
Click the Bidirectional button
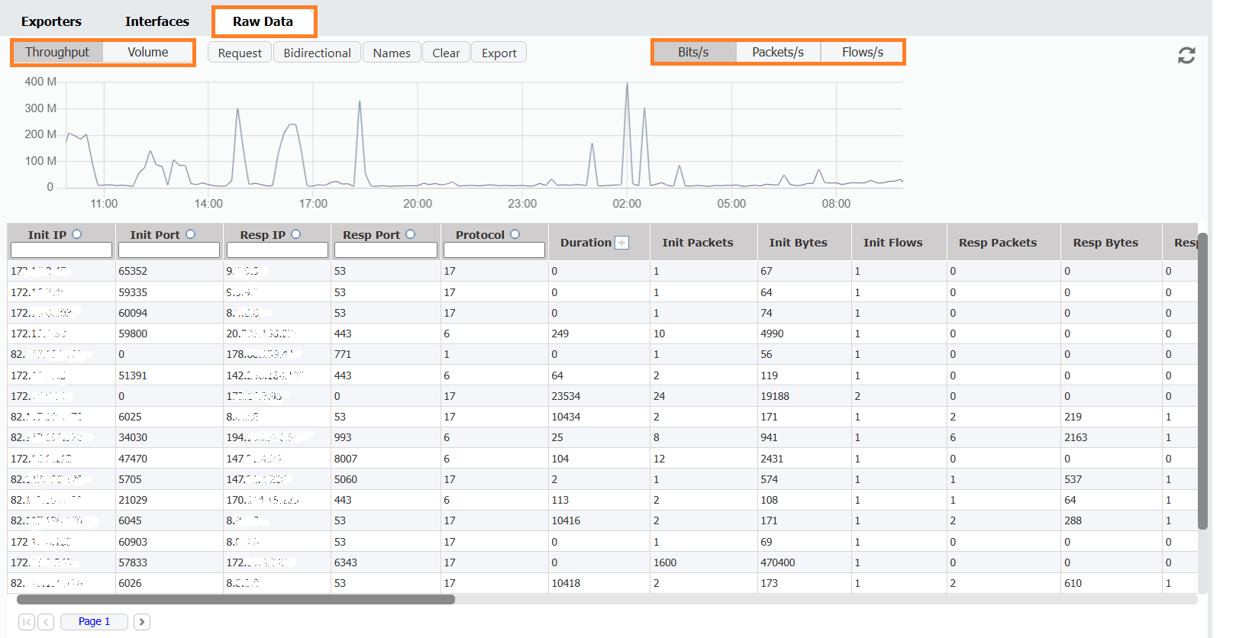(317, 53)
